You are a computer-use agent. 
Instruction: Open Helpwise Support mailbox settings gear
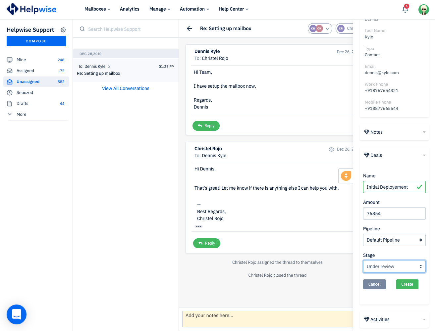click(63, 29)
